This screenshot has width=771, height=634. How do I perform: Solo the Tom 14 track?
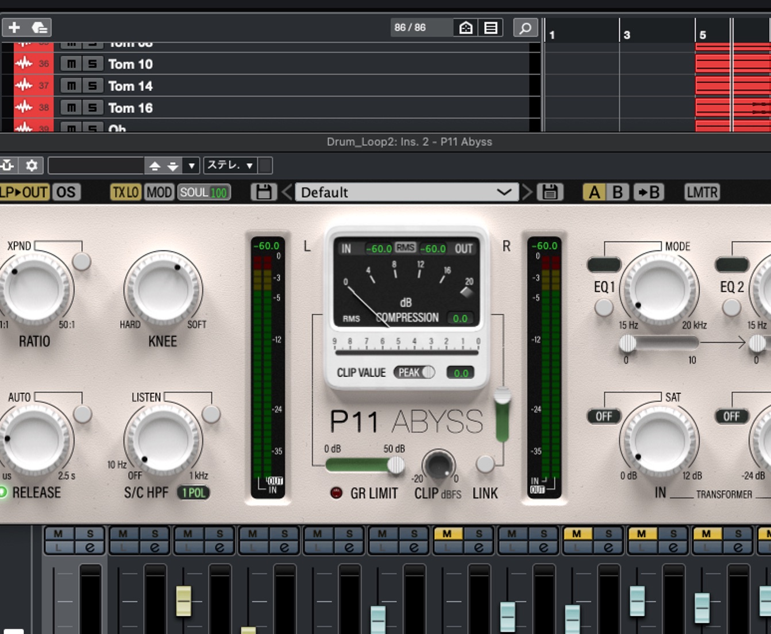(92, 86)
